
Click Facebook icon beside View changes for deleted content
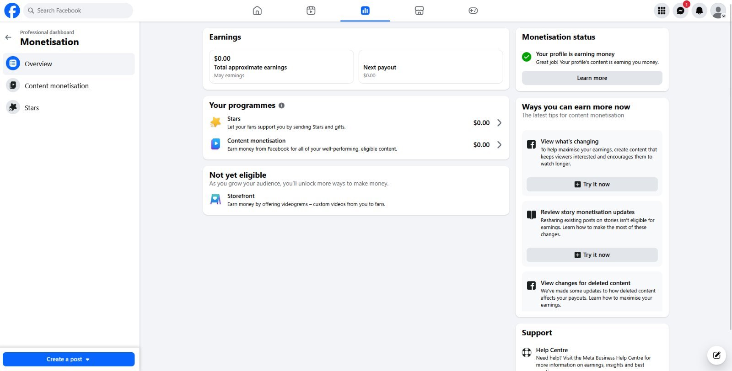(531, 286)
